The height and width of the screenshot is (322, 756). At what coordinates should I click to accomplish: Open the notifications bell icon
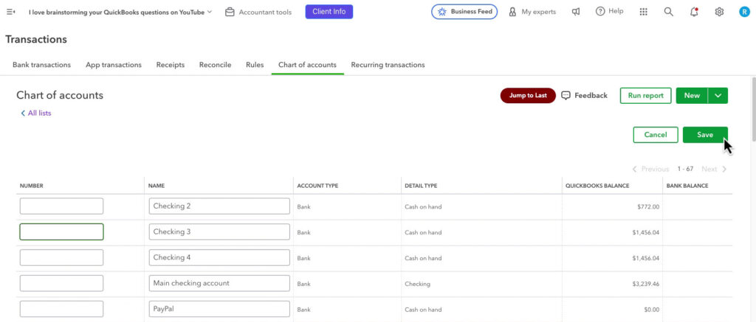pyautogui.click(x=694, y=12)
